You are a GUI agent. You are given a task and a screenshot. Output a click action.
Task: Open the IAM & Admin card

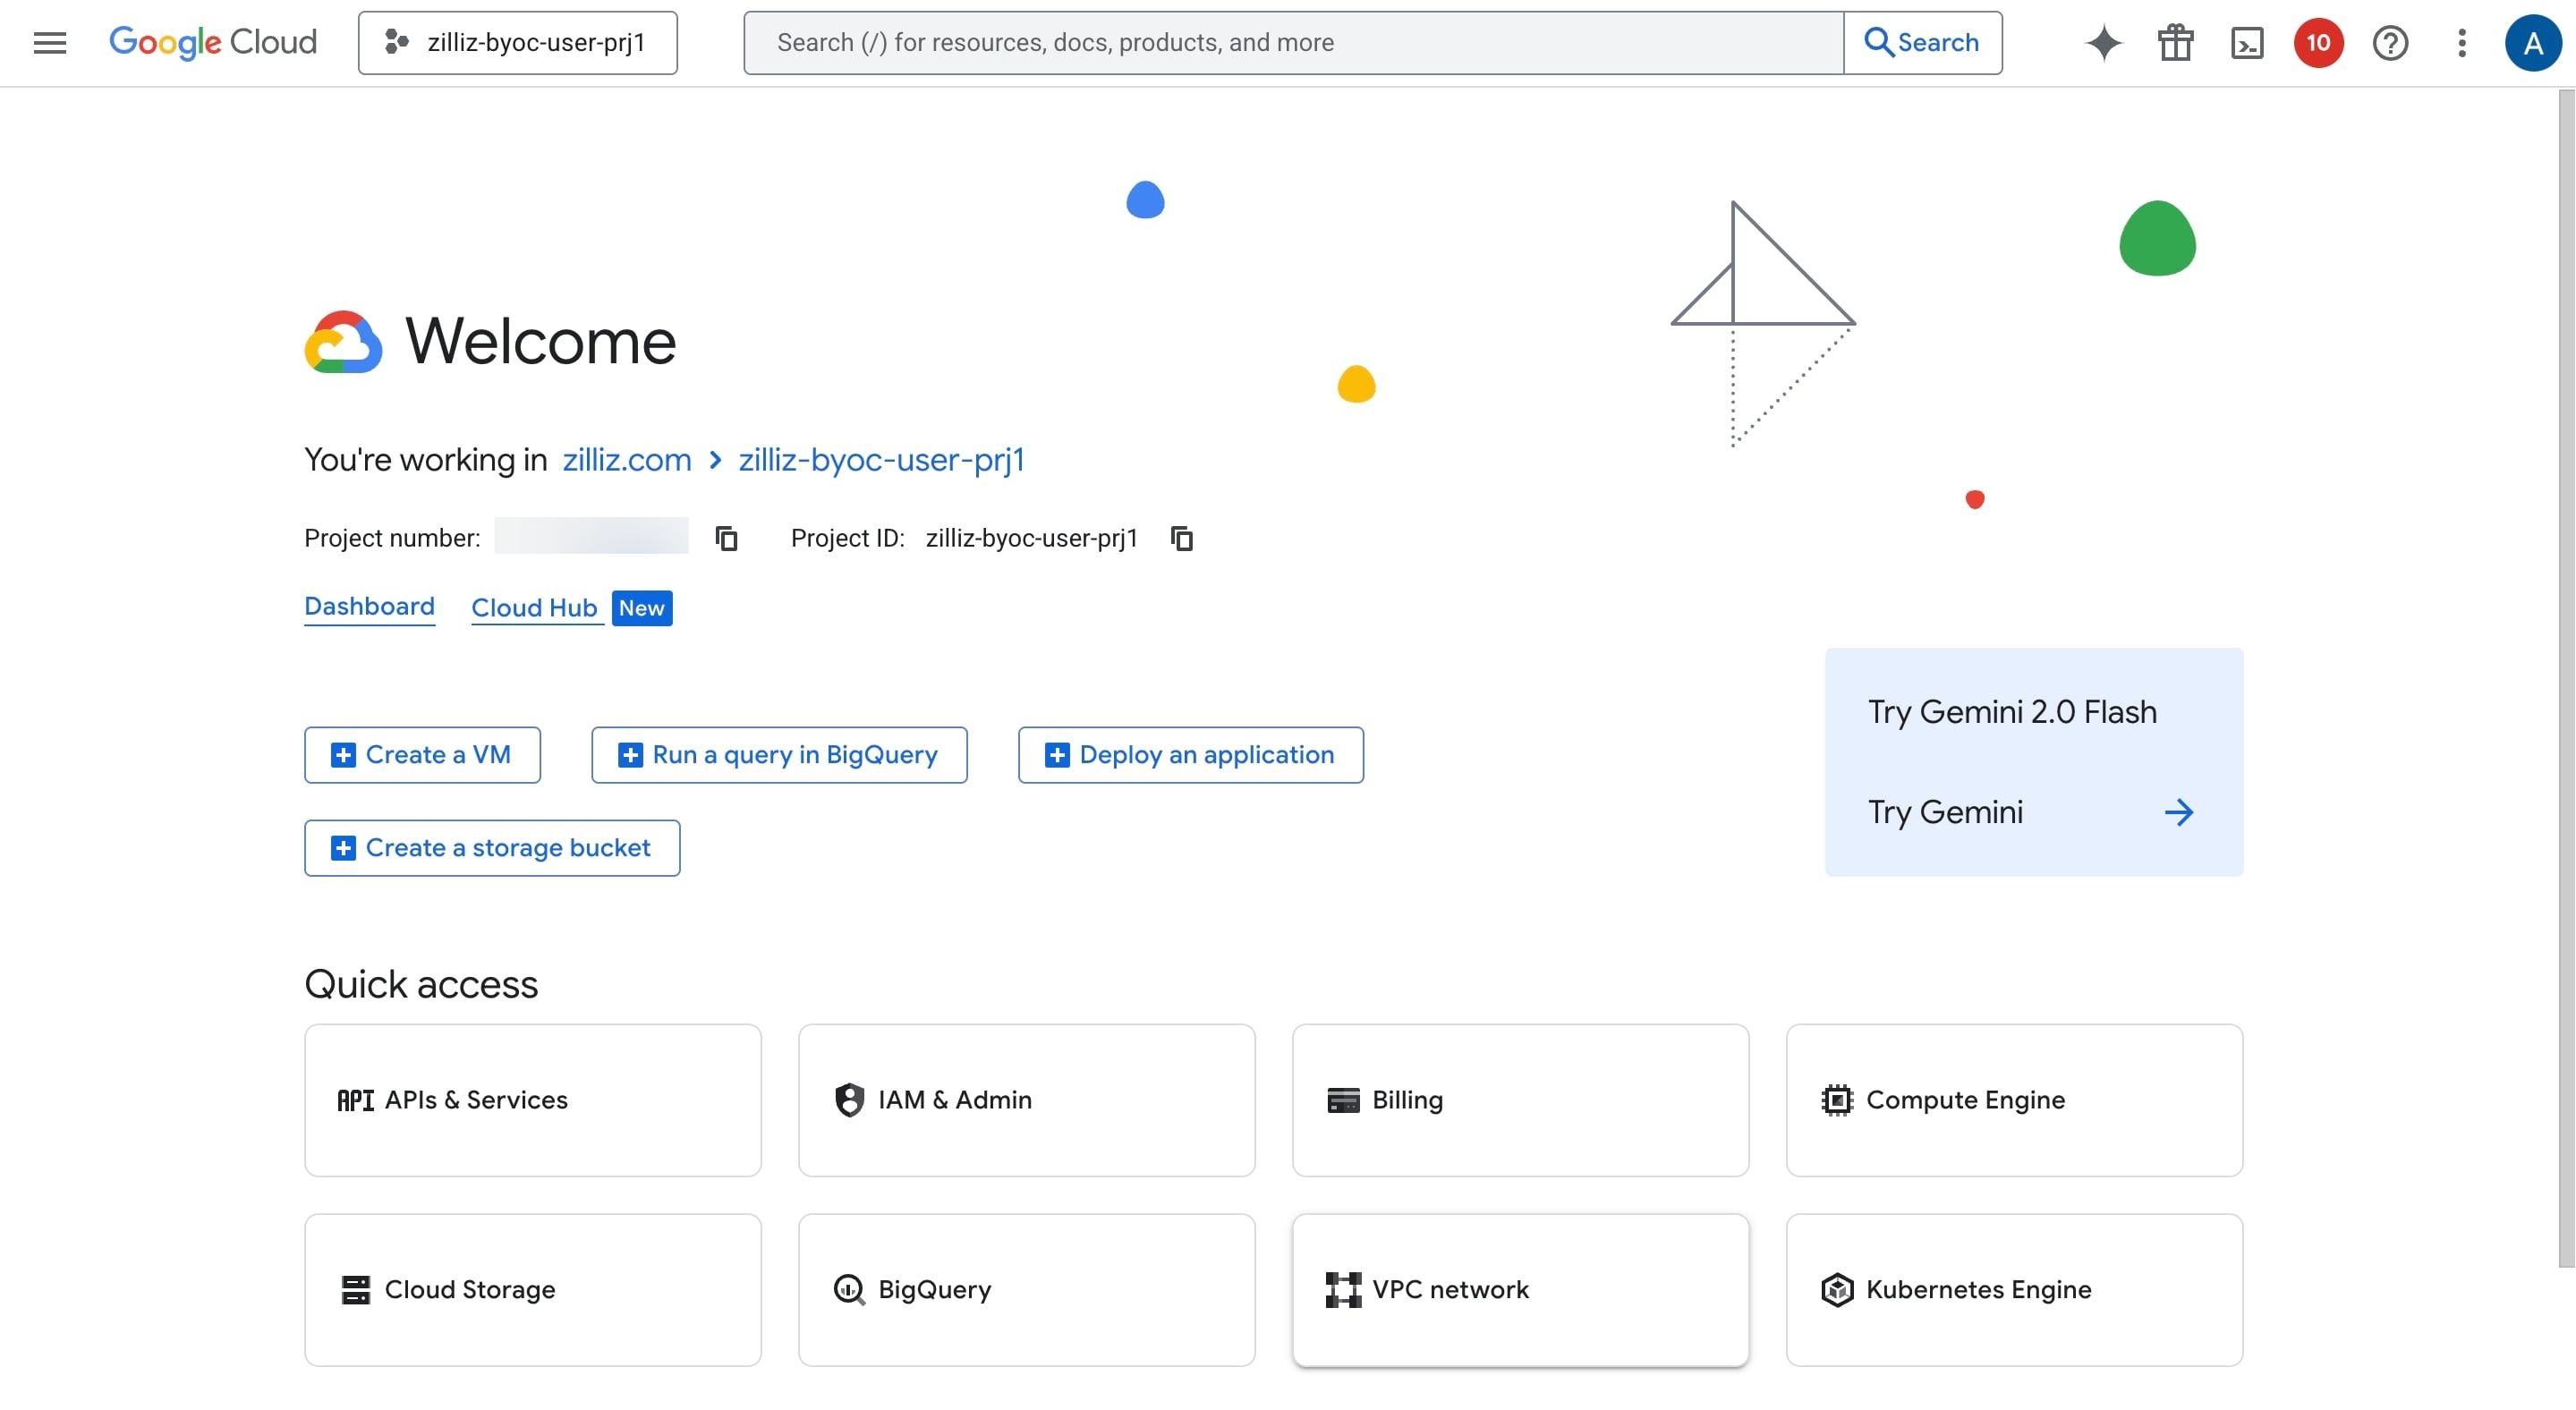(1026, 1100)
